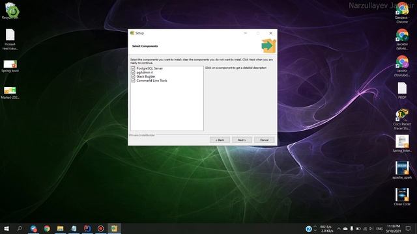The width and height of the screenshot is (417, 234).
Task: Uncheck the pgAdmin 4 component
Action: (133, 72)
